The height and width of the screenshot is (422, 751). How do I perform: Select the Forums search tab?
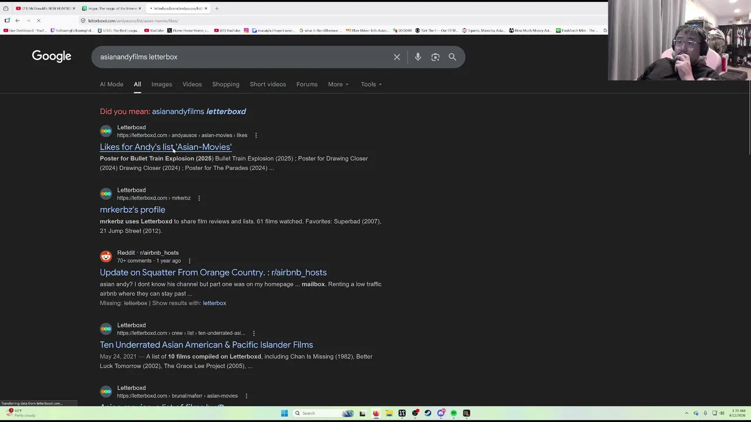[x=307, y=84]
